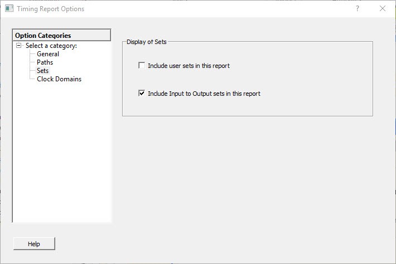The width and height of the screenshot is (396, 264).
Task: Close the Timing Report Options dialog
Action: (383, 9)
